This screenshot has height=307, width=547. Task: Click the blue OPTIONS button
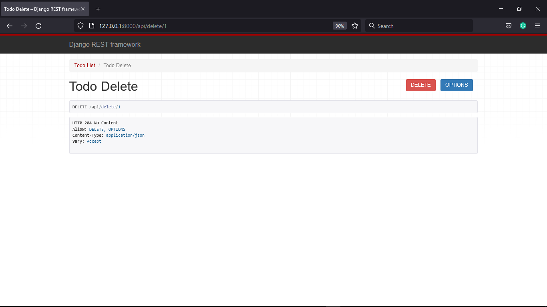(457, 85)
